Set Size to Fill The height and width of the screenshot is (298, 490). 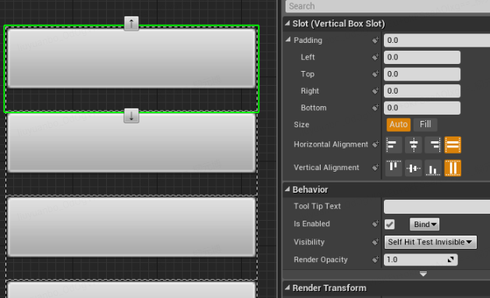tap(425, 125)
